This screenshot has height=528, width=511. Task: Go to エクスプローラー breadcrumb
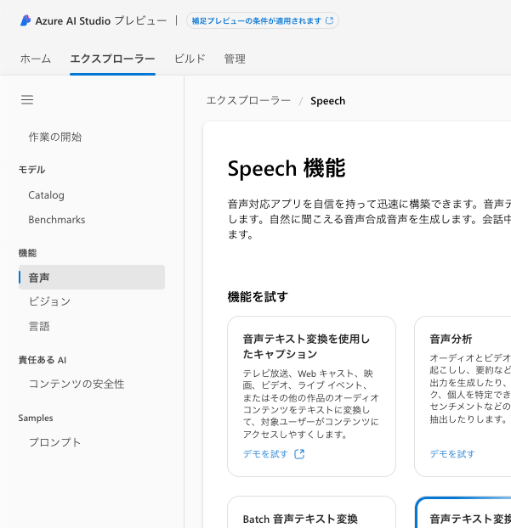[248, 100]
